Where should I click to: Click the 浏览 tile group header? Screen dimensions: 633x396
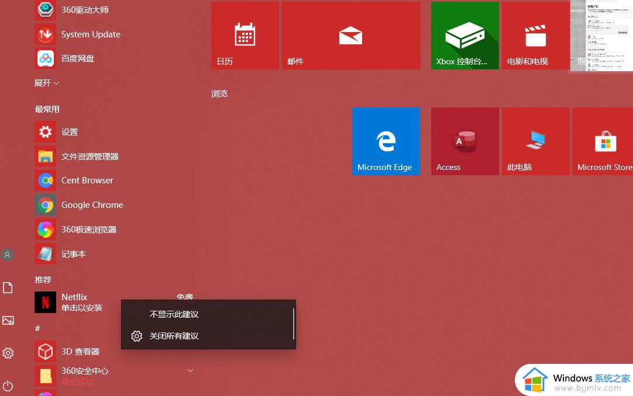(219, 94)
